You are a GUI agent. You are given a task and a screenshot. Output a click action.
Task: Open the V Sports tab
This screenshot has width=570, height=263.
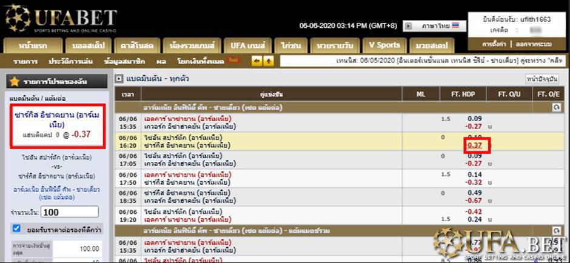(x=384, y=45)
